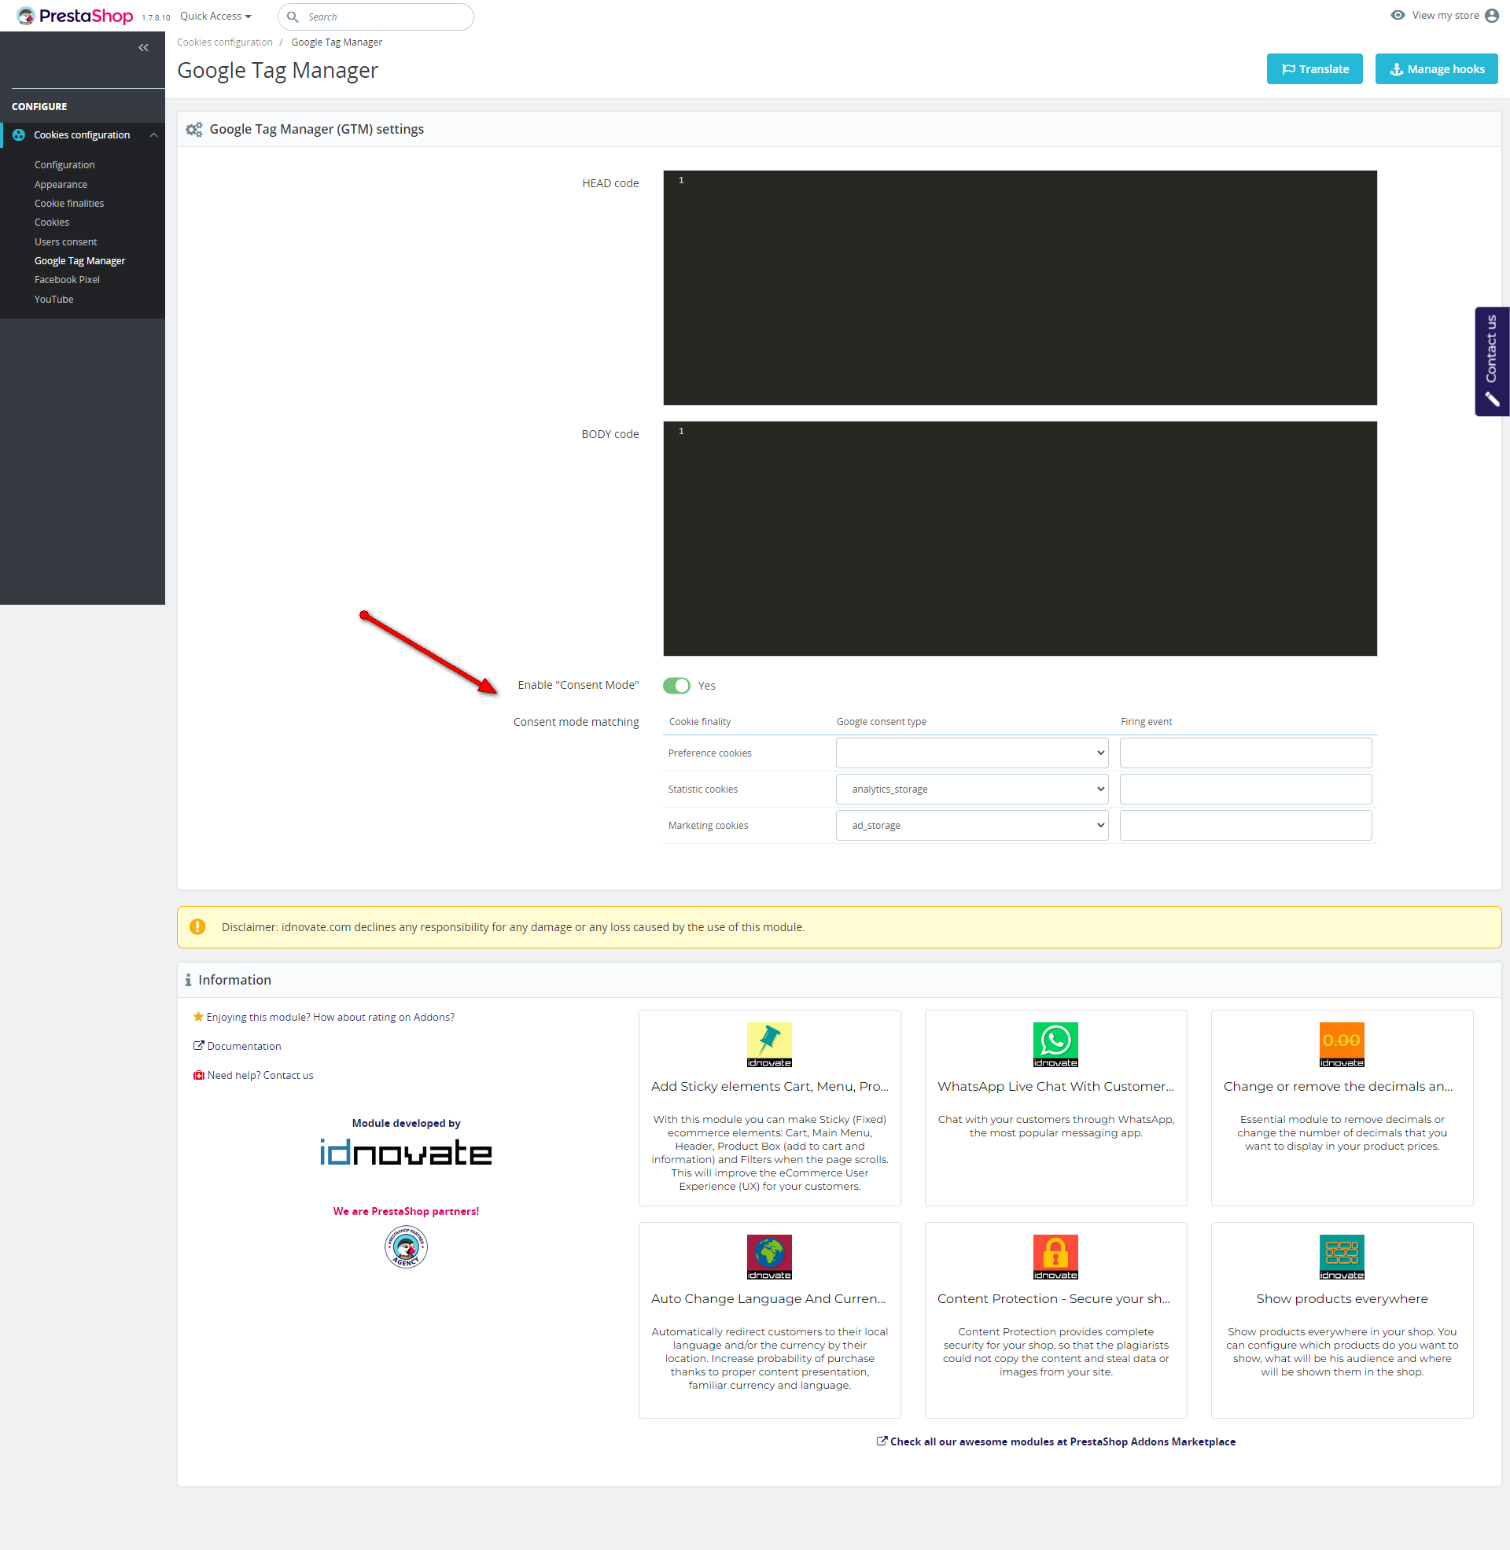
Task: Click the WhatsApp Live Chat module icon
Action: point(1055,1044)
